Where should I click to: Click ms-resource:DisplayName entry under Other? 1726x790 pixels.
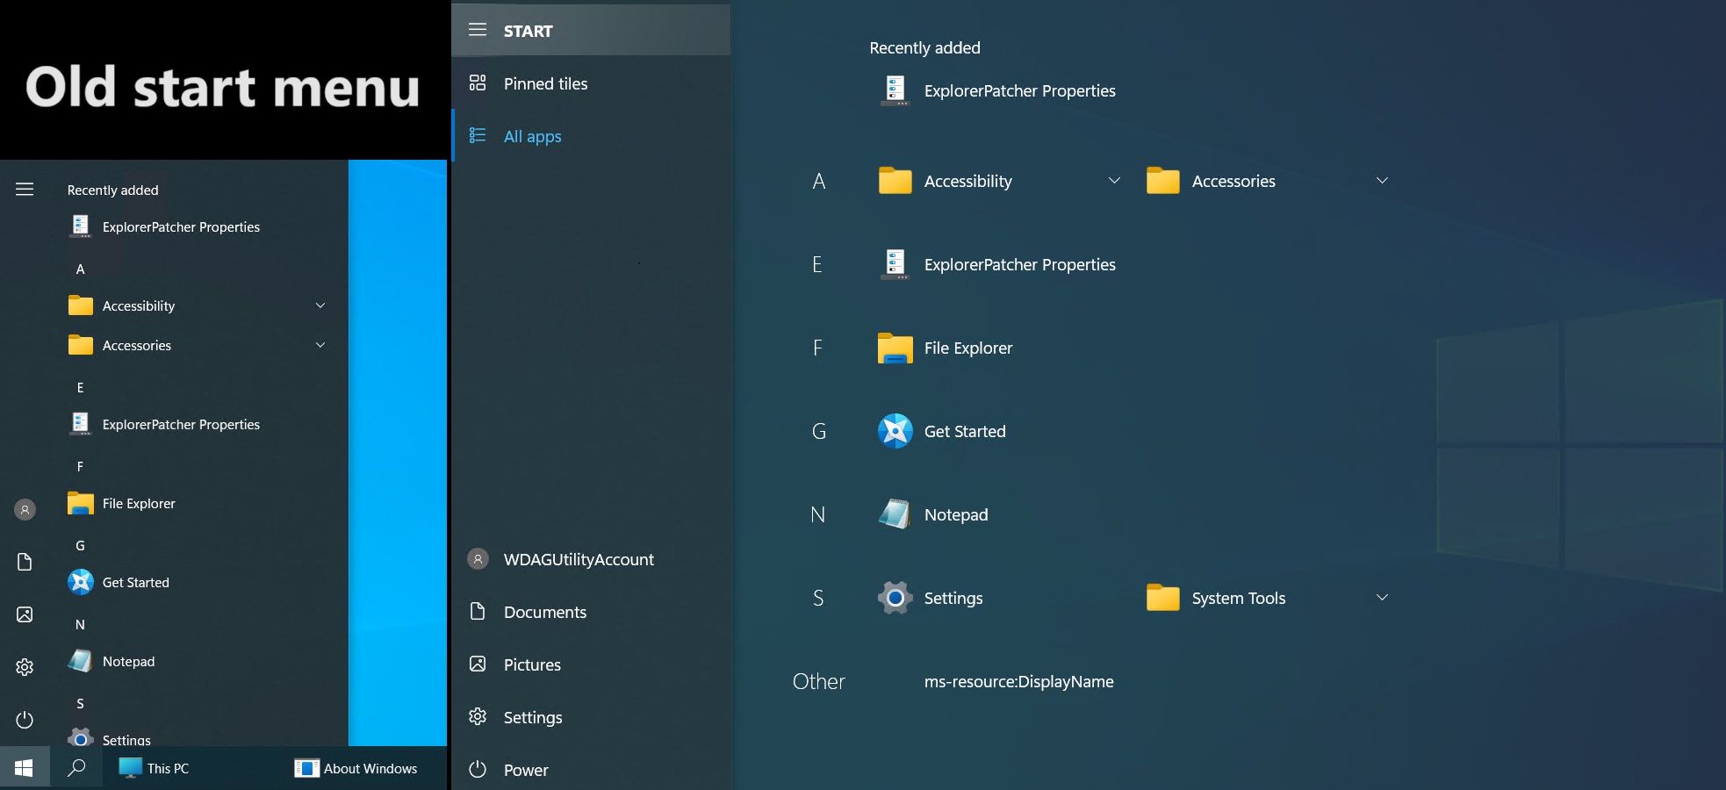click(x=1018, y=681)
